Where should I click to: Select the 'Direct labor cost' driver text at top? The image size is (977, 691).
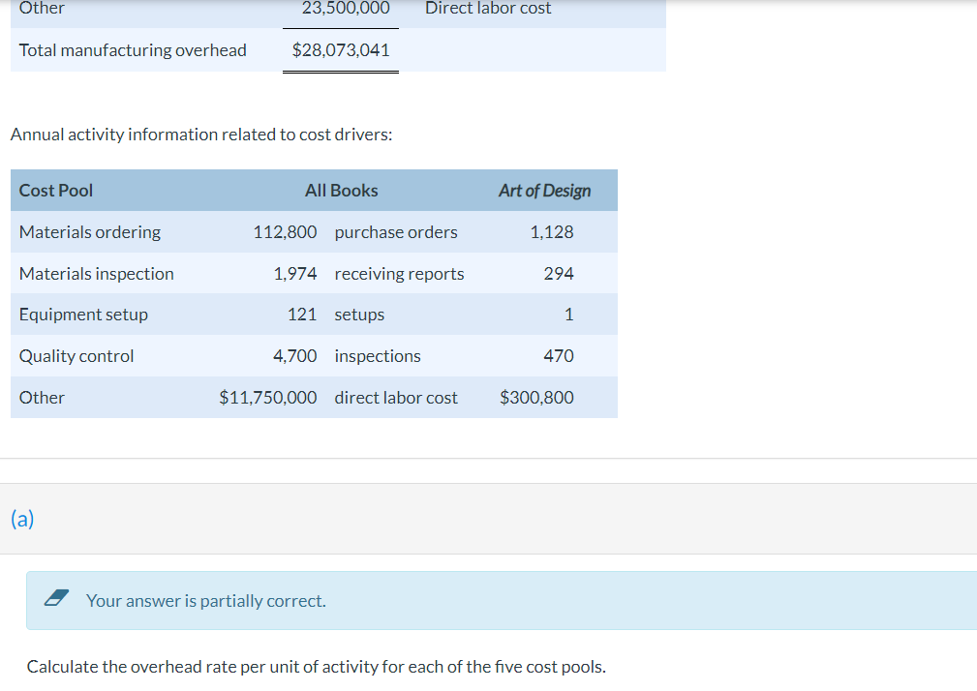pos(488,8)
